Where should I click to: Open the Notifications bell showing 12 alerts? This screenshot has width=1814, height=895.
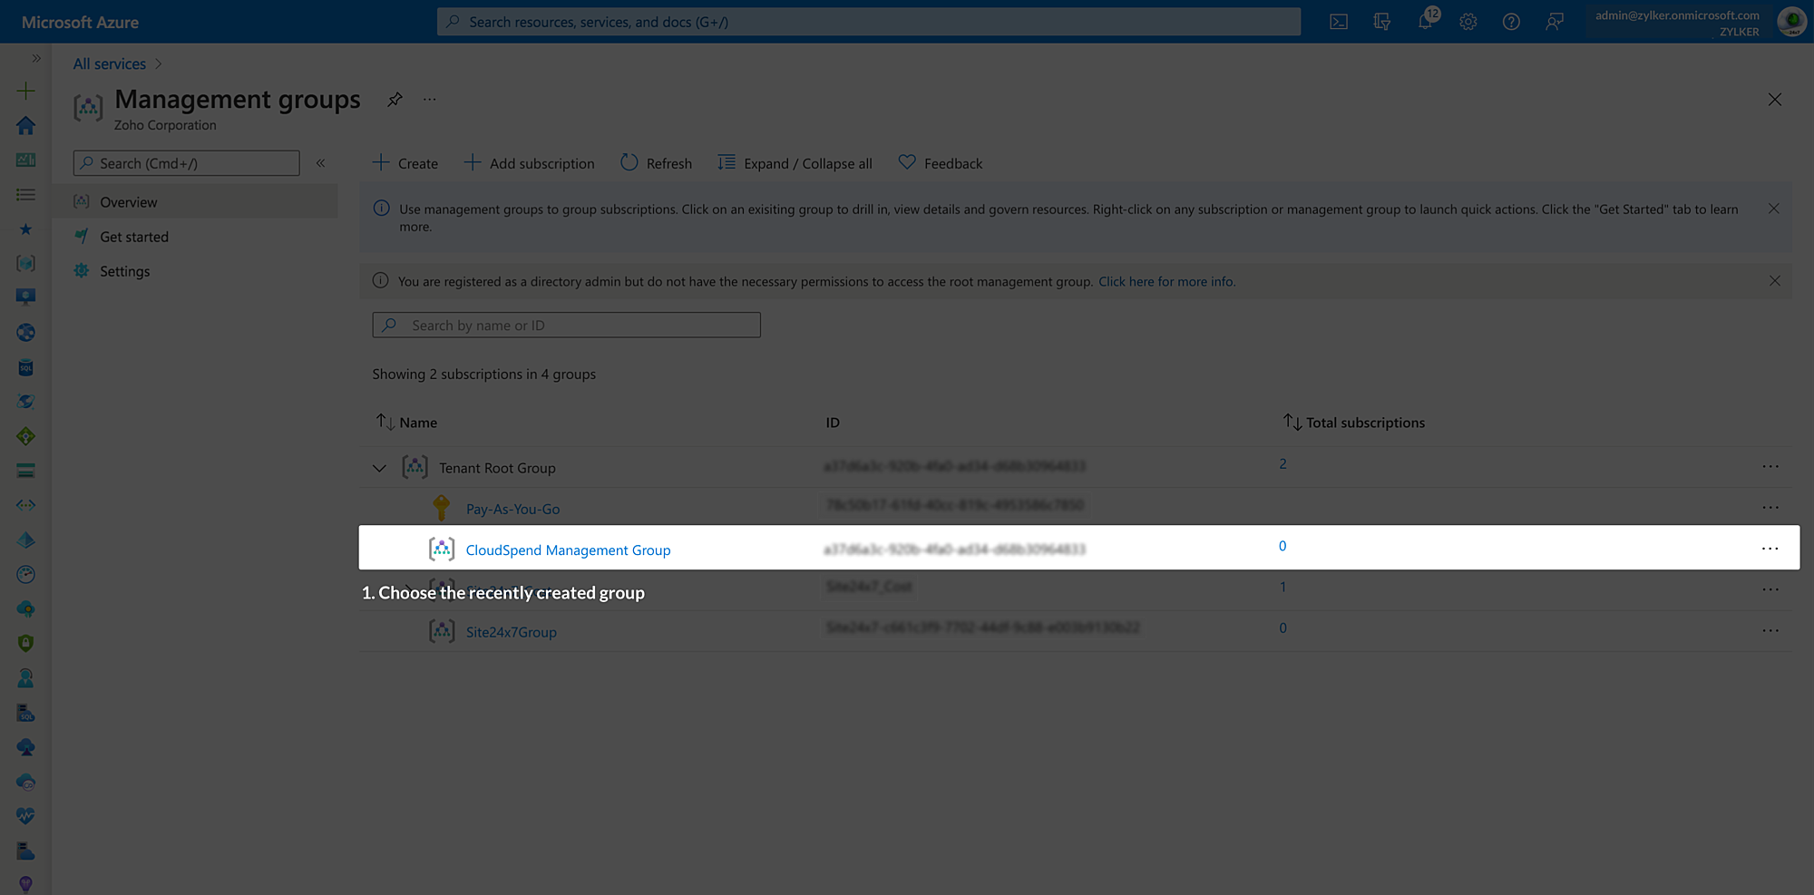coord(1425,21)
